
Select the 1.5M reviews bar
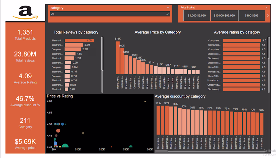pyautogui.click(x=70, y=54)
